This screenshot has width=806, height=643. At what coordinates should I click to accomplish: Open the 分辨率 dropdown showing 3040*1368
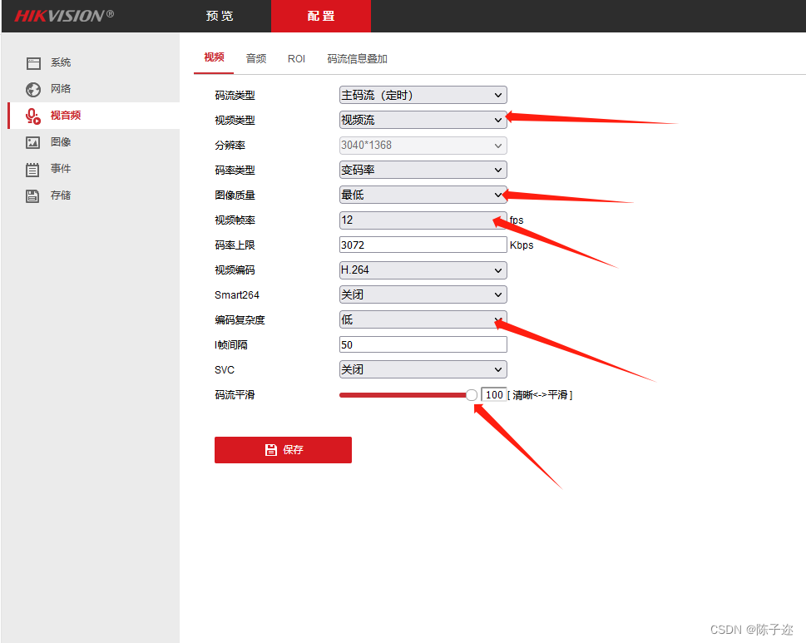[x=423, y=145]
